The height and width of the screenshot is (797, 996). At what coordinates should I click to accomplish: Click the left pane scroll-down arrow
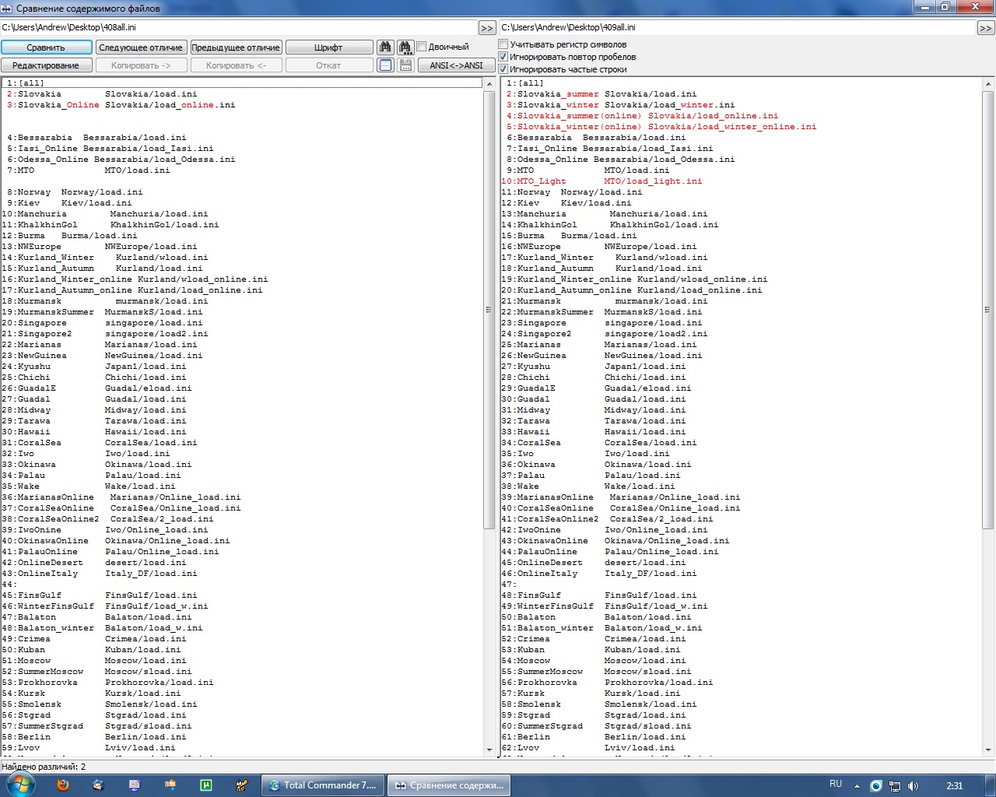point(489,750)
